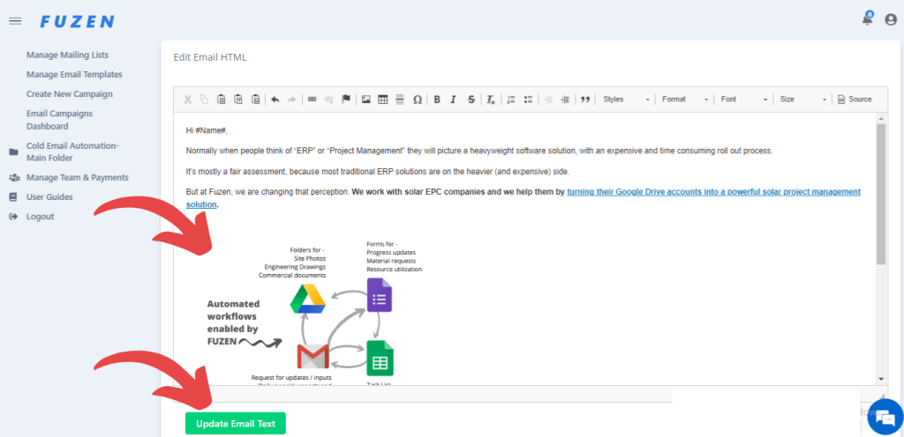Go to Create New Campaign
This screenshot has height=437, width=904.
click(x=70, y=93)
